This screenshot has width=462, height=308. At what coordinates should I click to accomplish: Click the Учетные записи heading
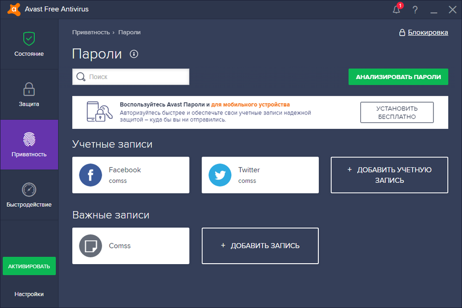click(x=112, y=144)
